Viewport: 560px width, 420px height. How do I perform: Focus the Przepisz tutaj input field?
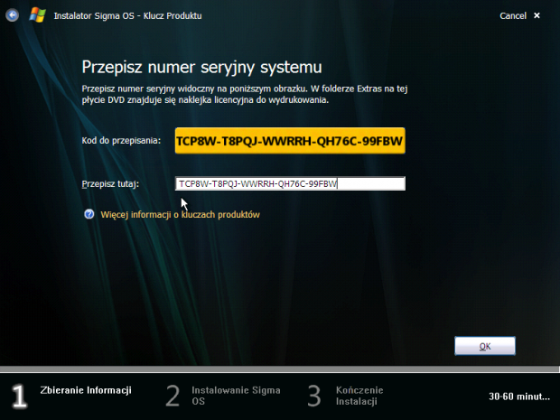290,183
